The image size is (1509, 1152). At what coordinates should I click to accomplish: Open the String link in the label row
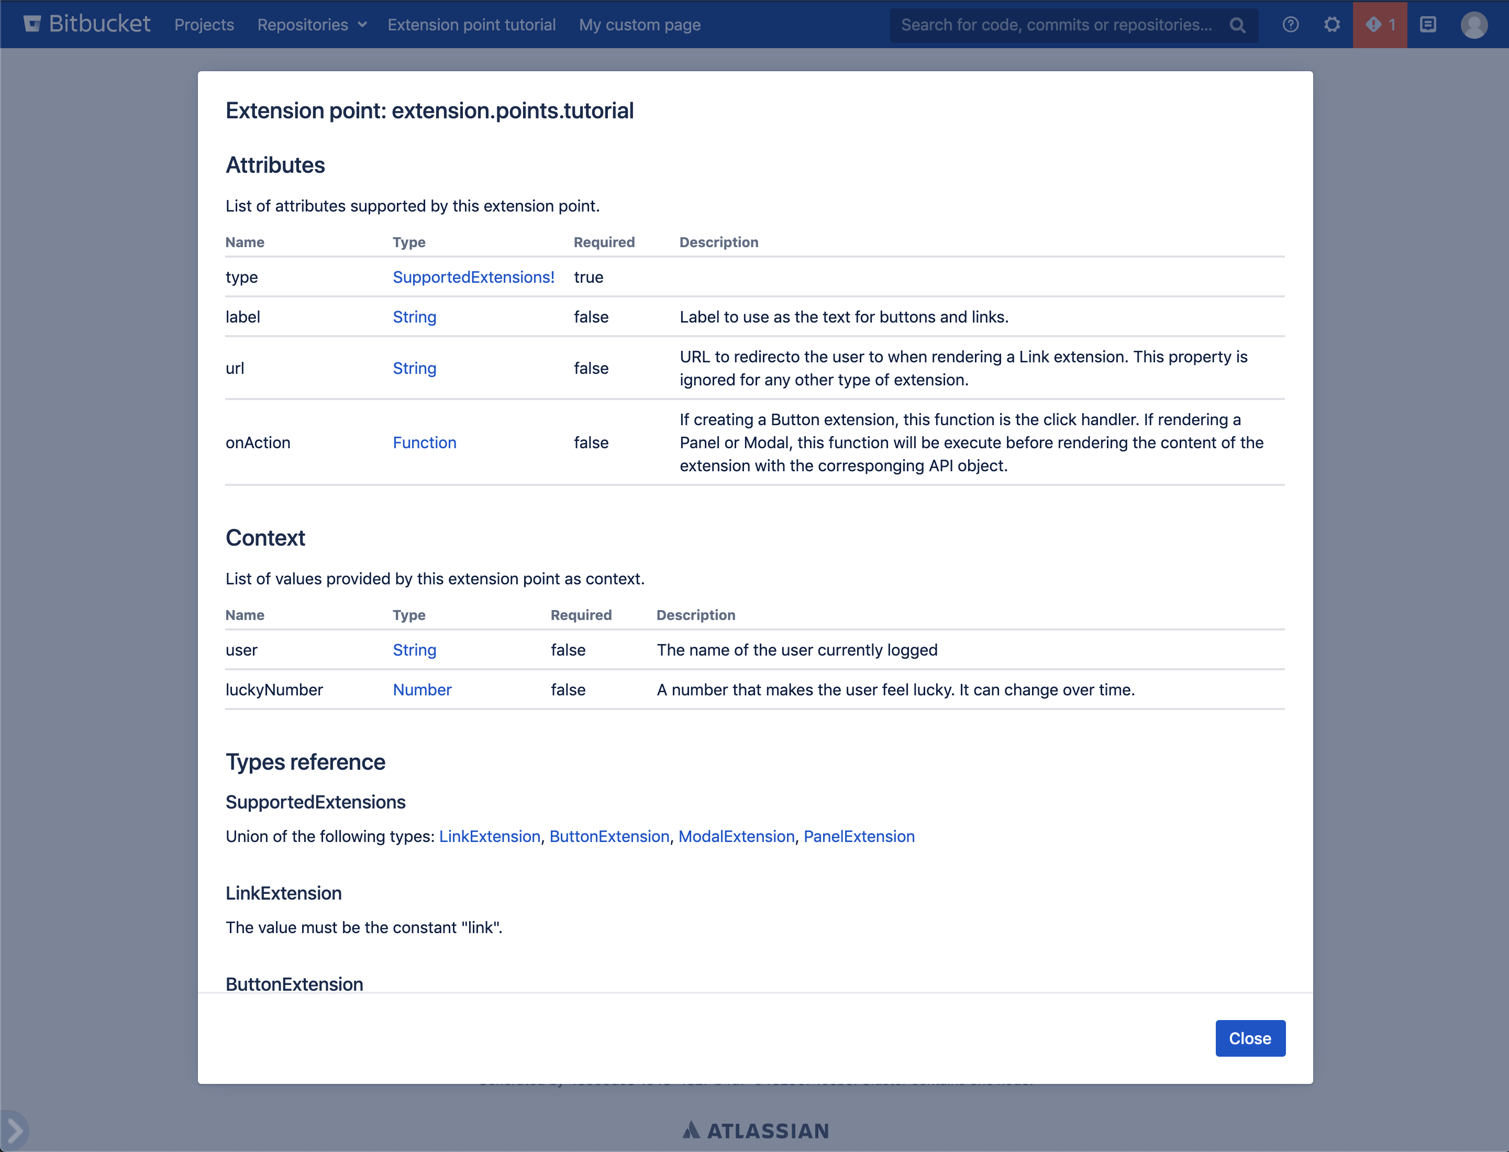(x=414, y=317)
